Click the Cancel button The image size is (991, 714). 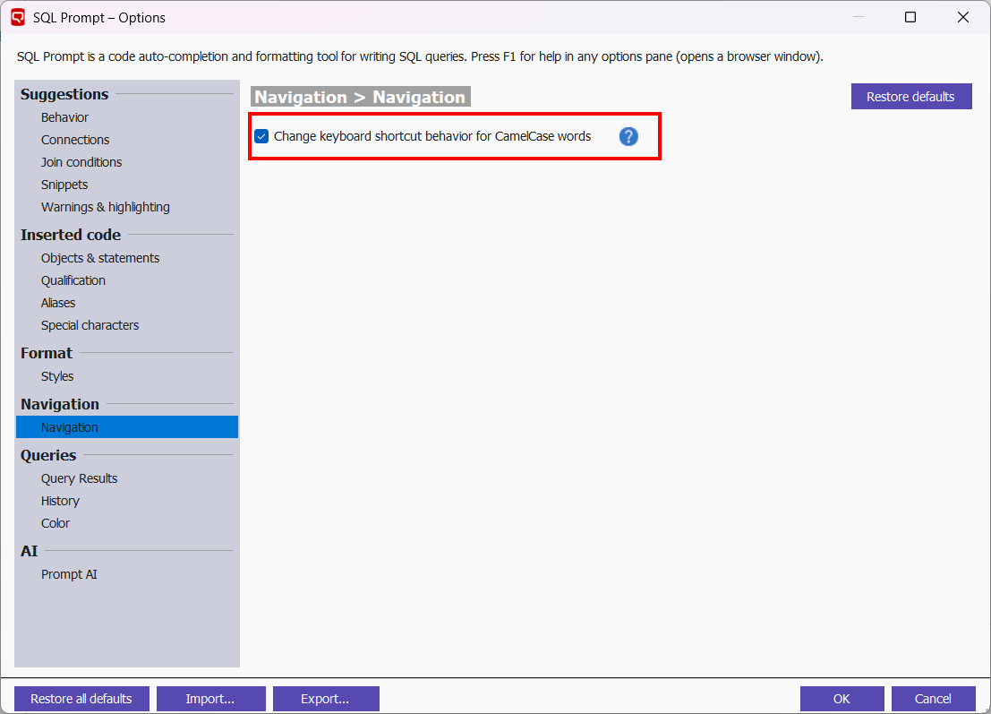point(933,699)
